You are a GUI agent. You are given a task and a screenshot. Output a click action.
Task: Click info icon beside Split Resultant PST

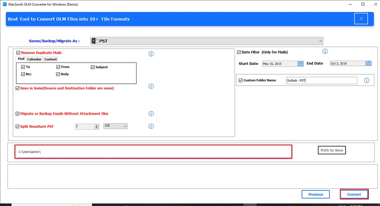coord(151,126)
